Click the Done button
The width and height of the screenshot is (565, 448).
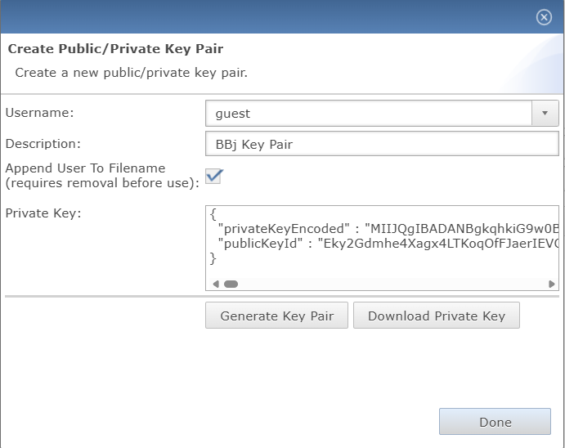click(495, 422)
